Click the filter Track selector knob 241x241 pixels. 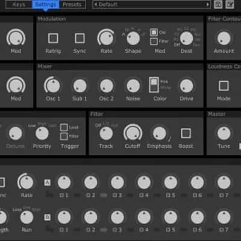coord(106,133)
